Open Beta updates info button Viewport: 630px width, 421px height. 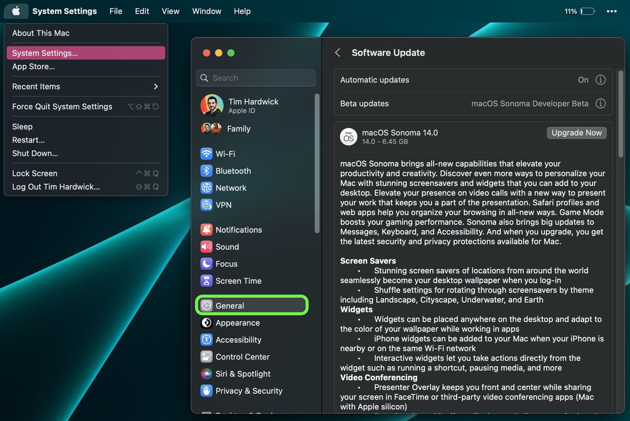click(x=600, y=104)
